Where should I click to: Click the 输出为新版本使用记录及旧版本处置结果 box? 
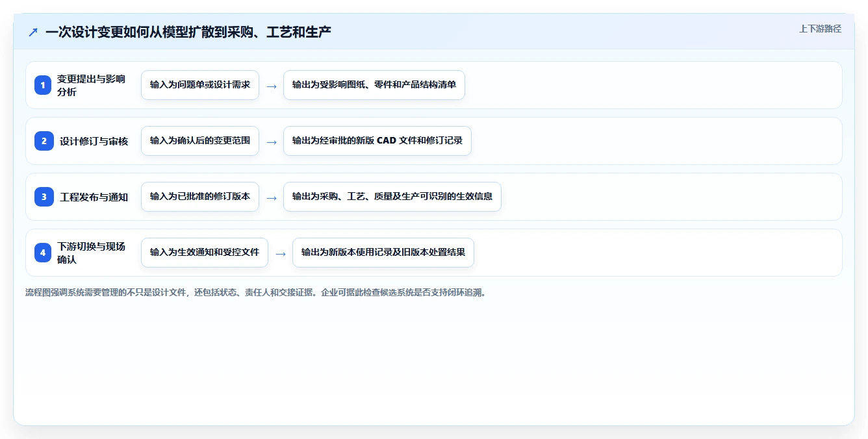383,253
